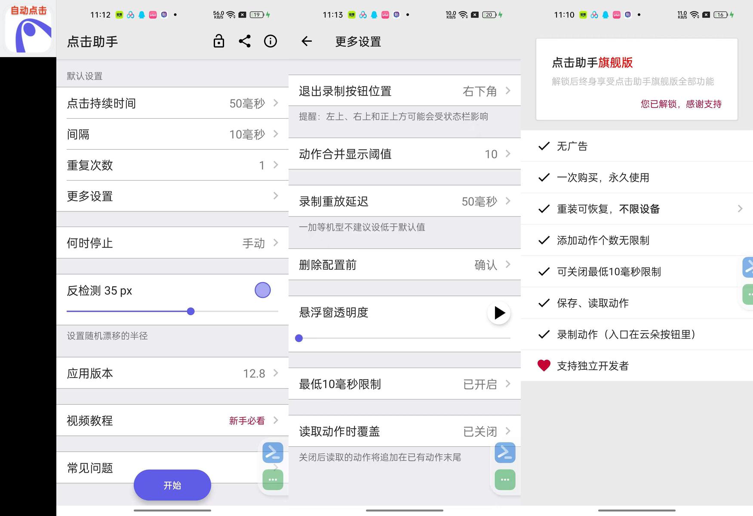This screenshot has height=516, width=753.
Task: Change 何时停止 手动 option
Action: click(172, 243)
